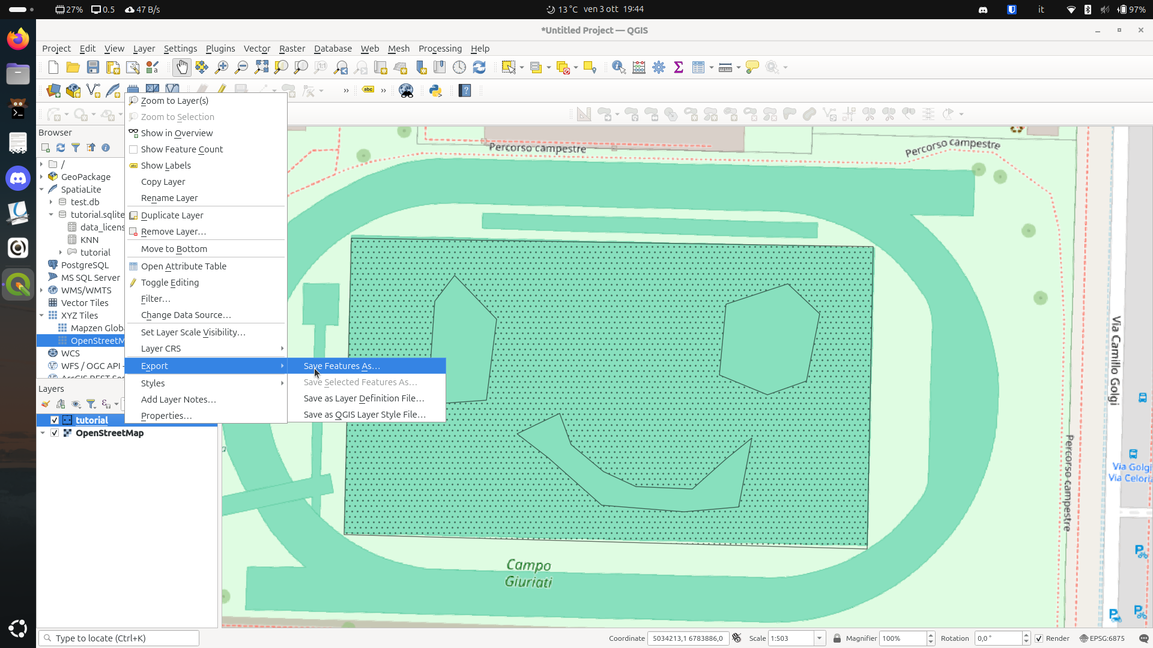Open the Python Console icon

(435, 91)
